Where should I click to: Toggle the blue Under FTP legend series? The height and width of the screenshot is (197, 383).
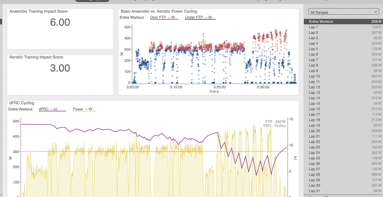(x=200, y=18)
